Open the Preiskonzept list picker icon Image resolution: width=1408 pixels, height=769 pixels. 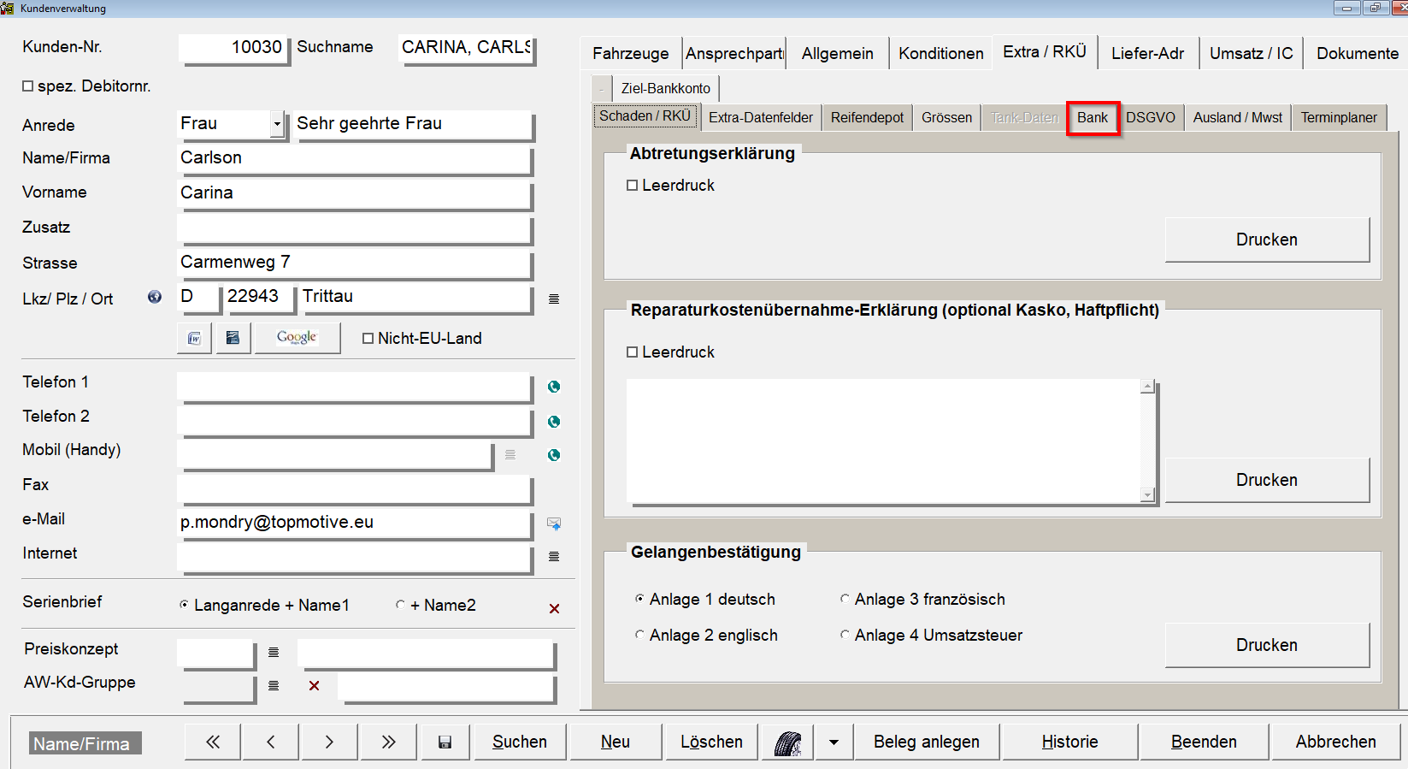click(x=274, y=652)
